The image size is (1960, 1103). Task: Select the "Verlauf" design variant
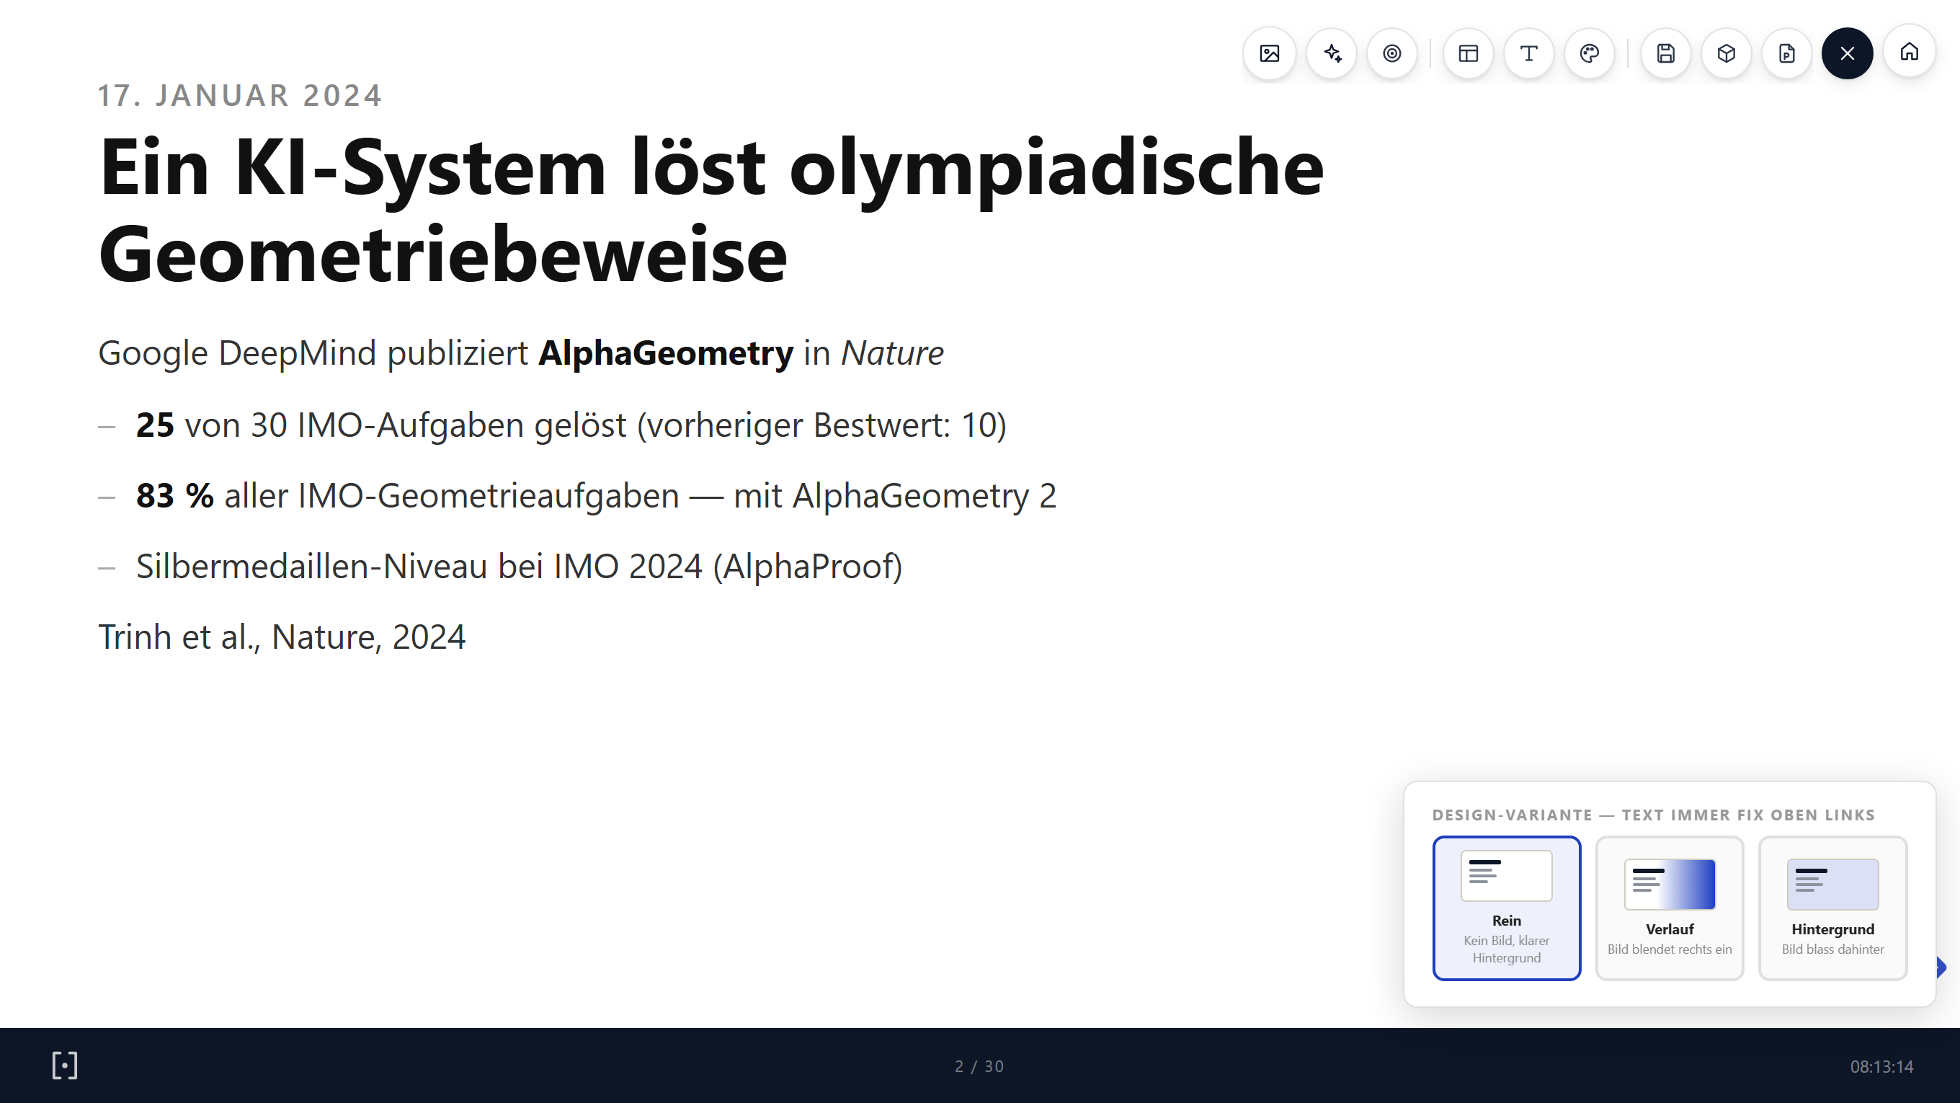point(1670,908)
